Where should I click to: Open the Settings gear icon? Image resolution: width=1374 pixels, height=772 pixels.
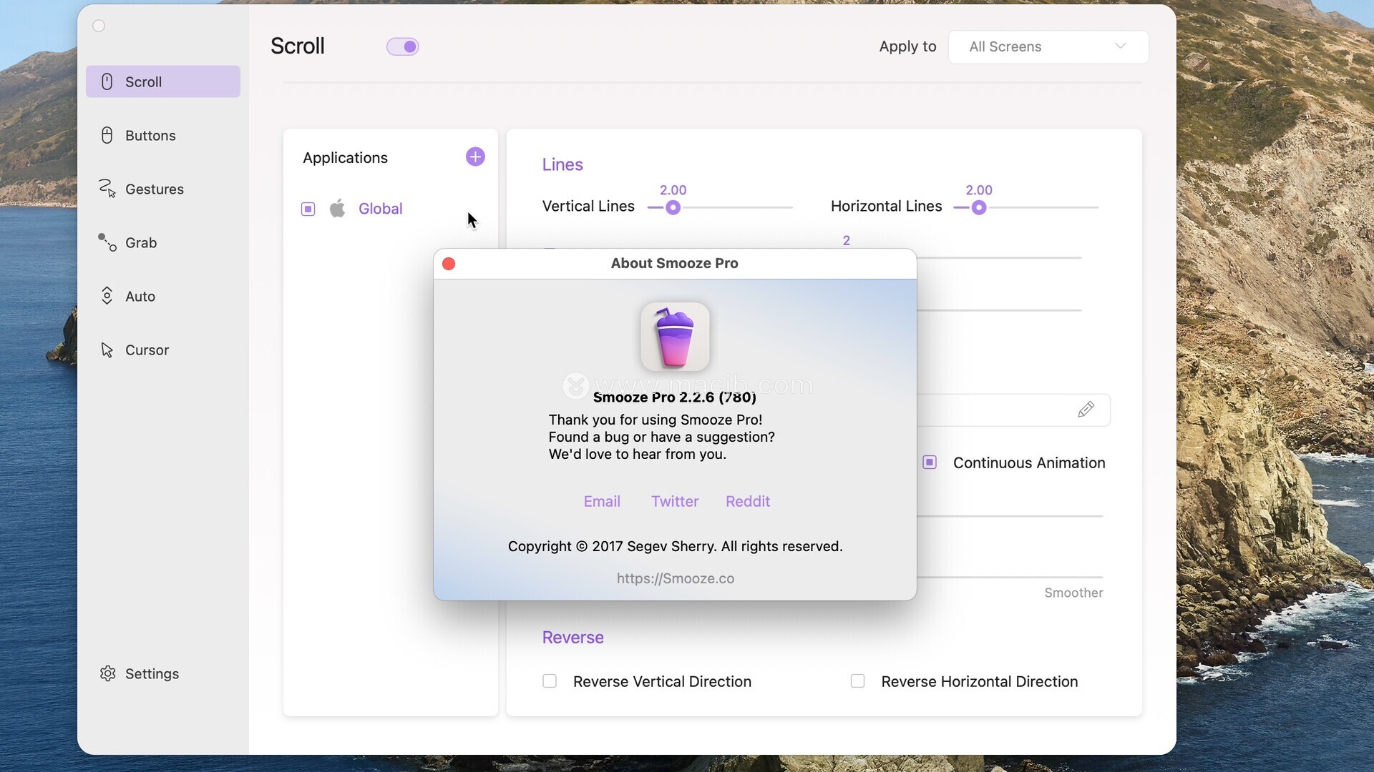pos(107,673)
